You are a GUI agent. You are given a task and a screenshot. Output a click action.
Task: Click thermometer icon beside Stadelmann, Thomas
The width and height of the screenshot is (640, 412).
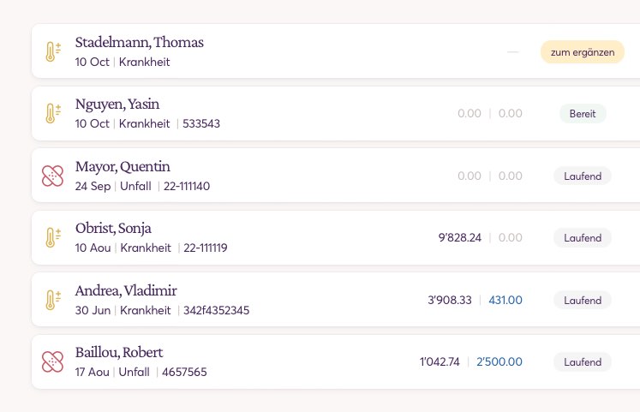[x=53, y=51]
